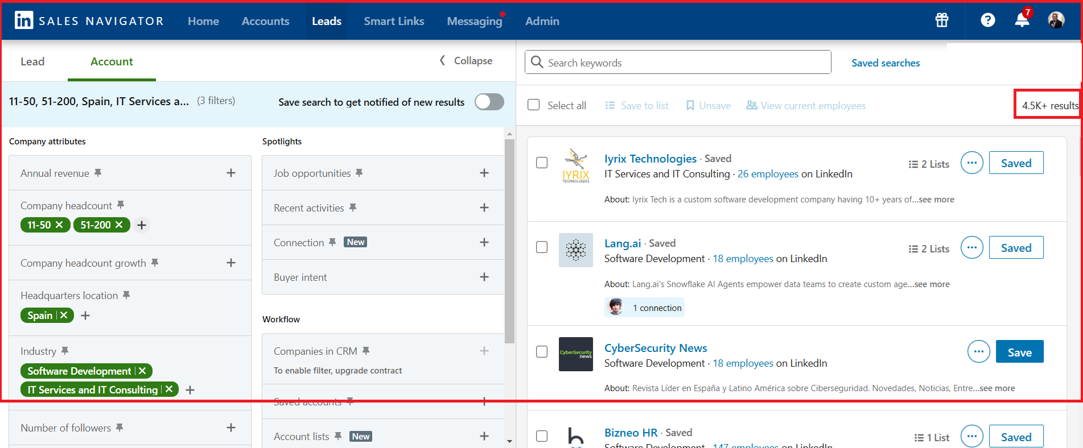Screen dimensions: 1083x448
Task: Remove the 51-200 headcount filter
Action: point(119,225)
